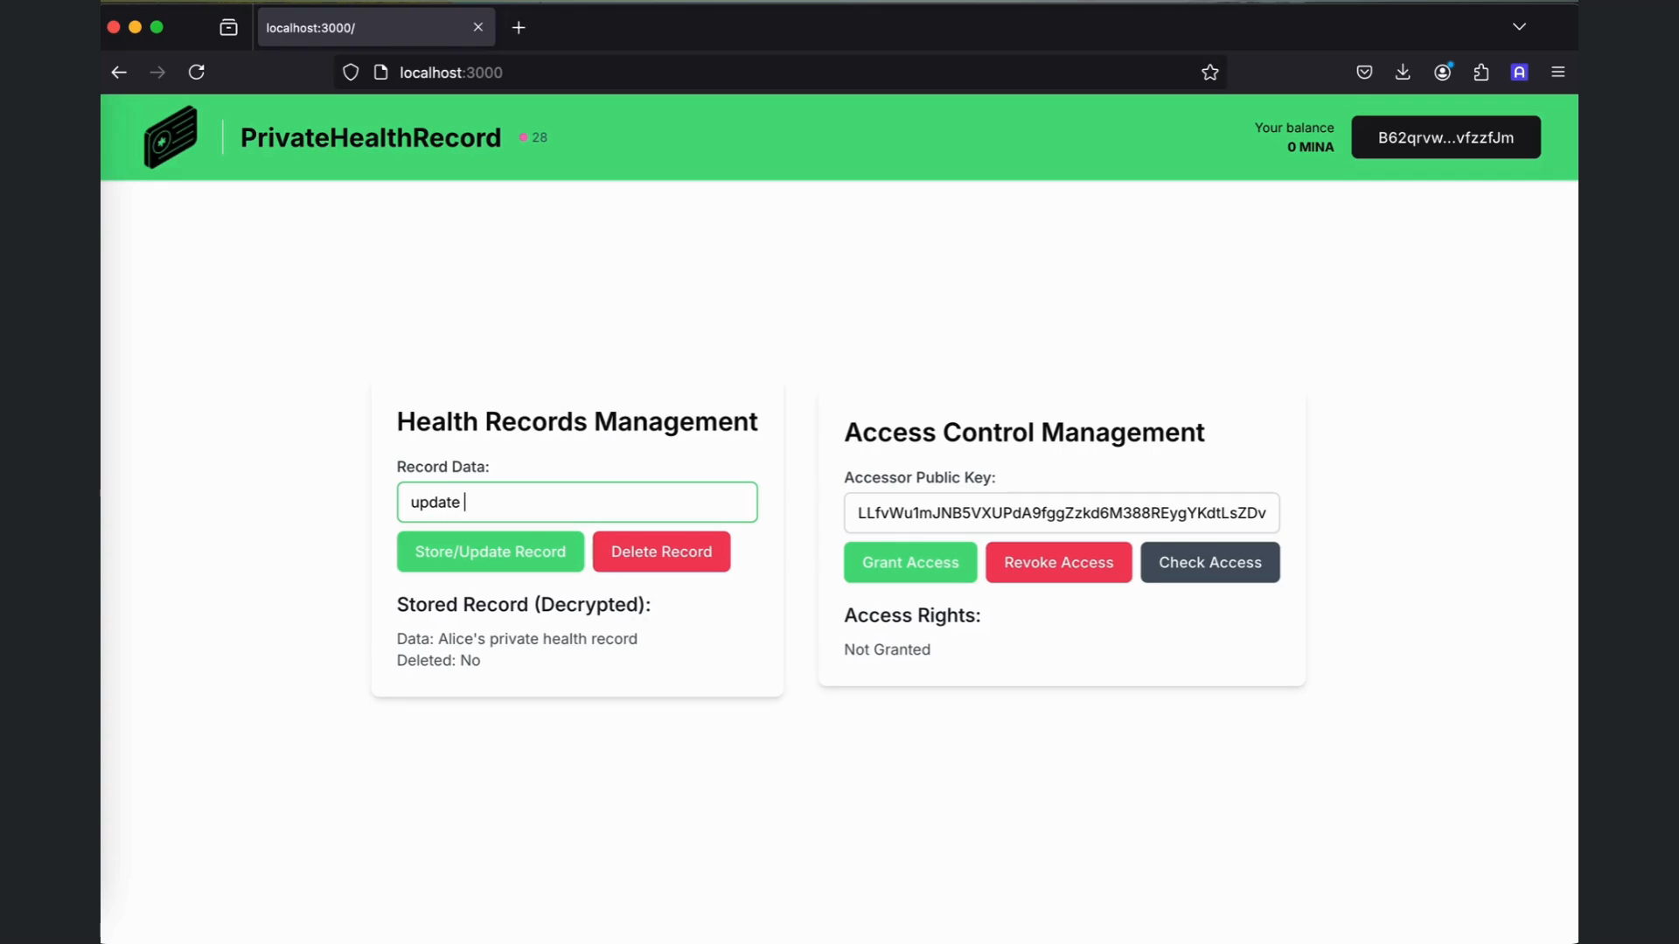Open the browser hamburger menu
This screenshot has height=944, width=1679.
(x=1558, y=73)
